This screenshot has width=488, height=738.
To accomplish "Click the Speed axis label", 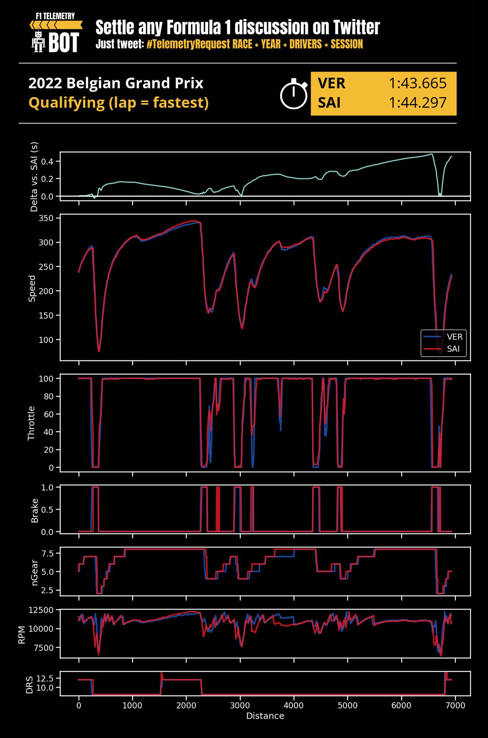I will [x=32, y=288].
